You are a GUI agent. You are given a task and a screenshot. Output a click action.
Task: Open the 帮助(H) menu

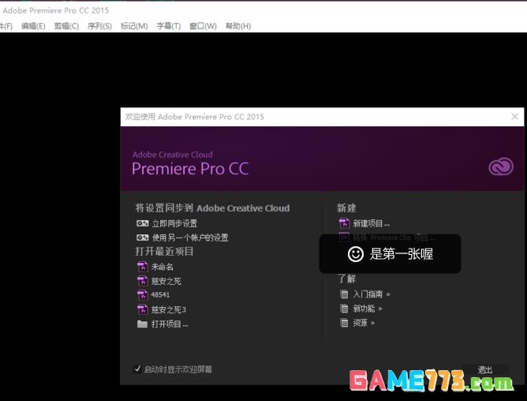click(x=238, y=26)
